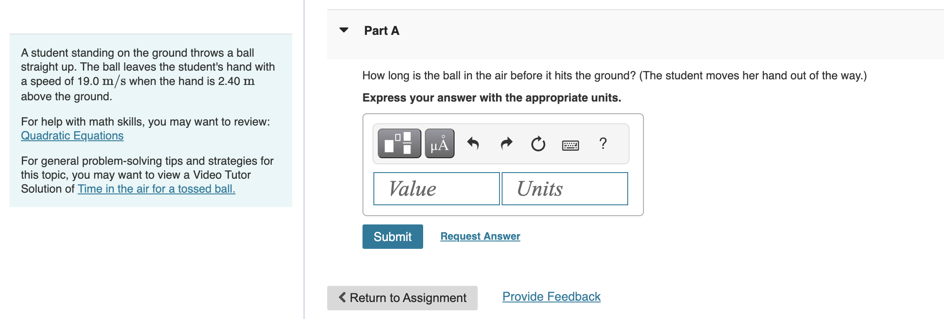Click Request Answer
Image resolution: width=944 pixels, height=319 pixels.
coord(480,236)
